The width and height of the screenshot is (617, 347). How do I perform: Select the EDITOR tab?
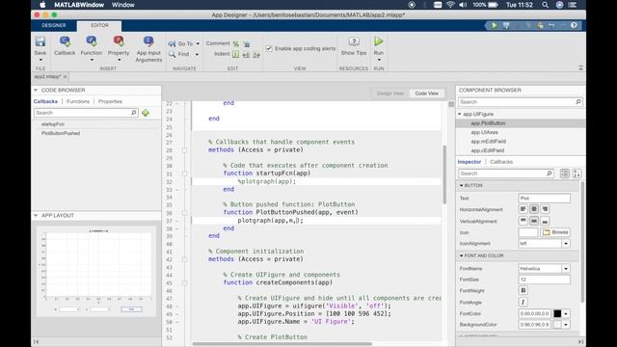(x=99, y=25)
